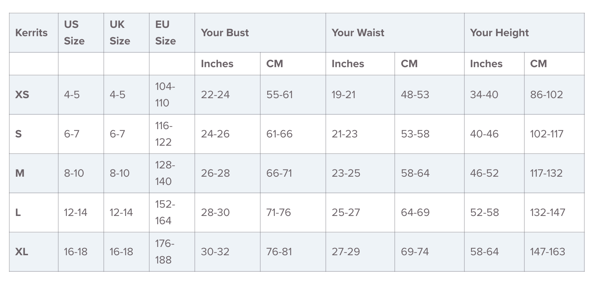Click the US size 12-14 cell
The image size is (604, 290).
coord(75,213)
